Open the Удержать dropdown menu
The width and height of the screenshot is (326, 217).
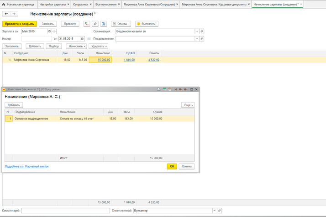99,46
